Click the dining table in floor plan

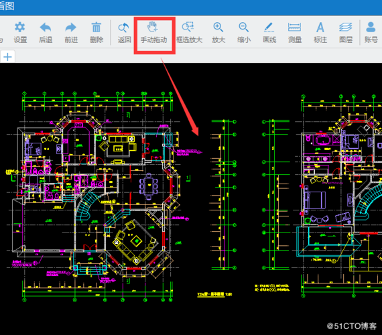149,186
